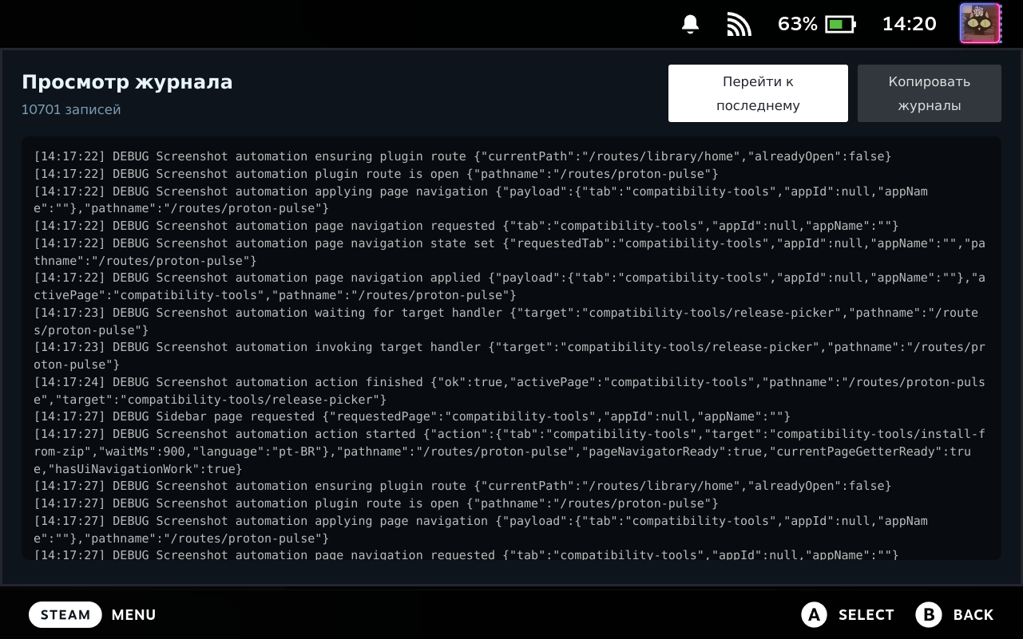Click "page navigation requested" line at 14:17:22

[x=466, y=226]
